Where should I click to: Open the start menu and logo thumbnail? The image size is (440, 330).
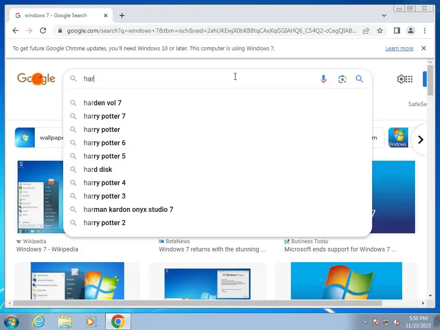pyautogui.click(x=77, y=281)
